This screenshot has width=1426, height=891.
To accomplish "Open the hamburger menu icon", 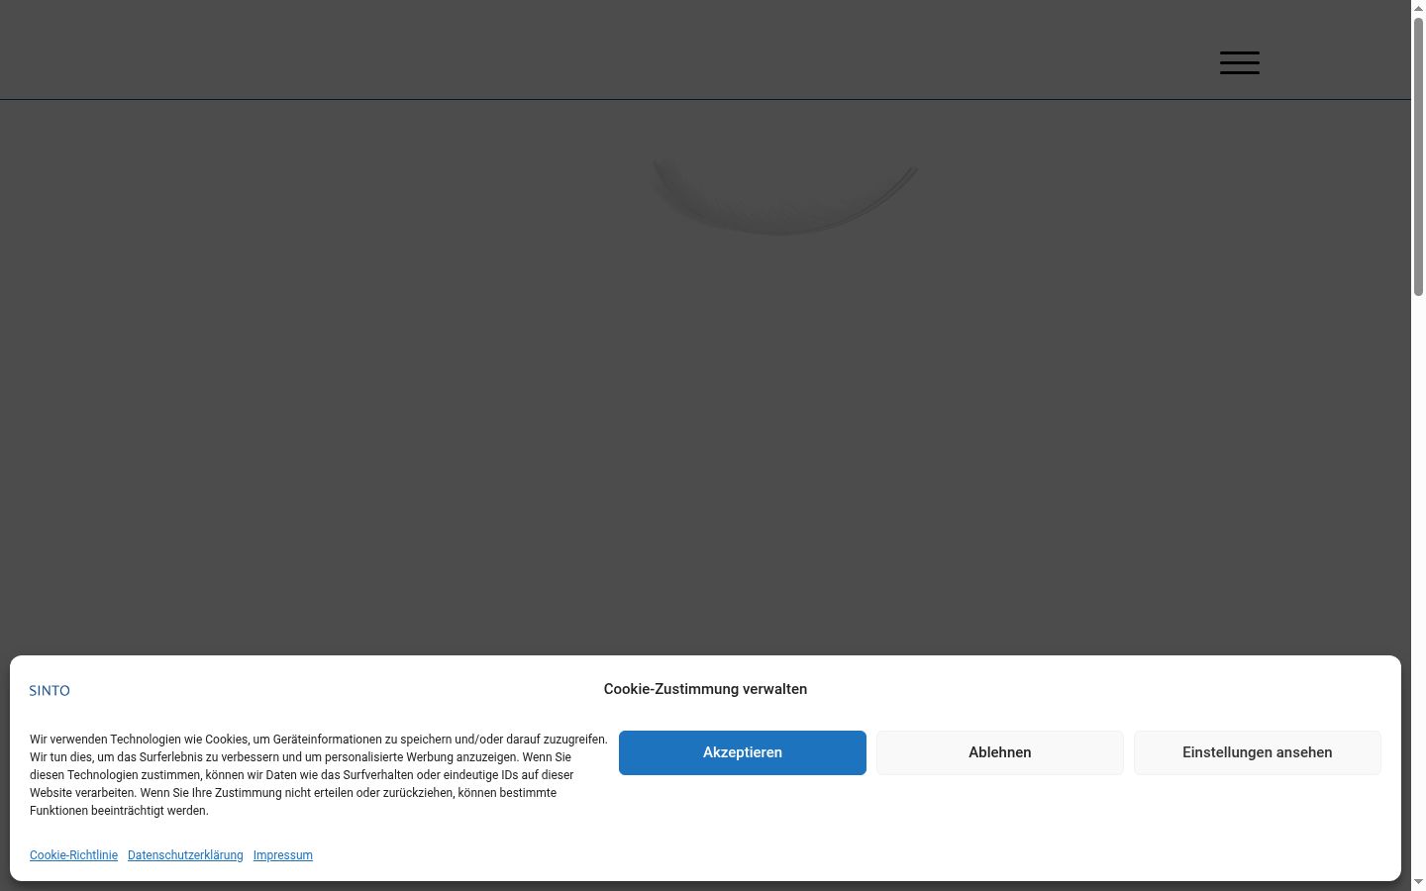I will [1239, 62].
